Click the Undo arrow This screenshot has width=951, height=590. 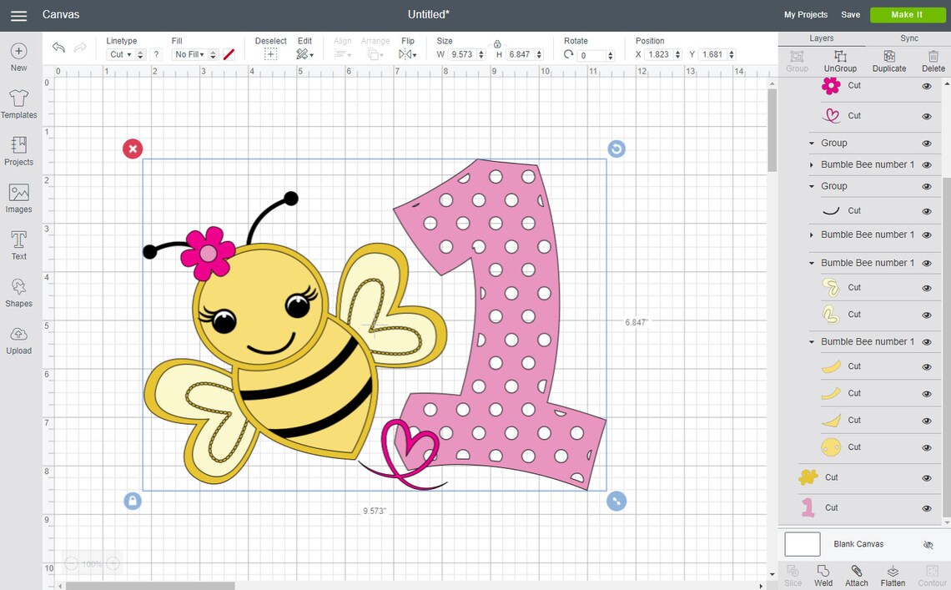point(58,48)
